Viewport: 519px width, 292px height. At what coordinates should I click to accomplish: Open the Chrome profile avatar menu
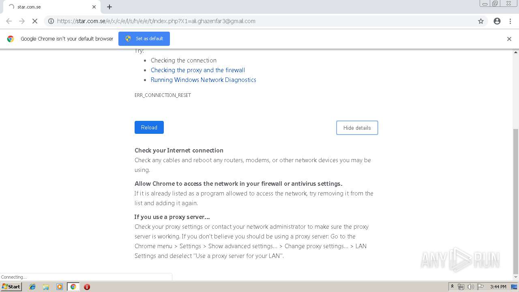pos(497,21)
